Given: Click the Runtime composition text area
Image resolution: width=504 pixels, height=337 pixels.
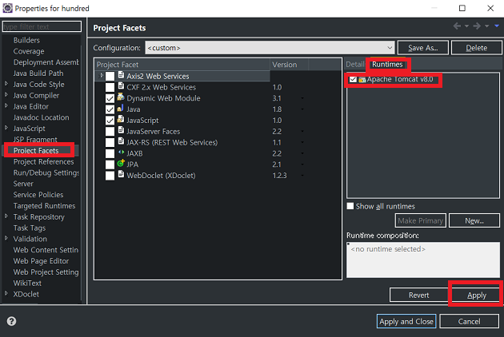Looking at the screenshot, I should tap(423, 260).
